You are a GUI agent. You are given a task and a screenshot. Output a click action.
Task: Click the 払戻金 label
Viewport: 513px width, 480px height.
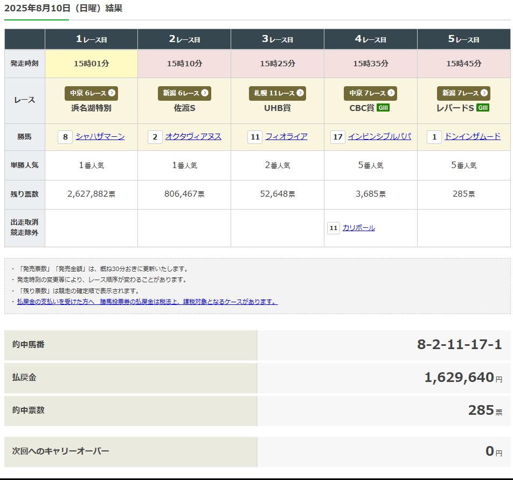pos(24,378)
